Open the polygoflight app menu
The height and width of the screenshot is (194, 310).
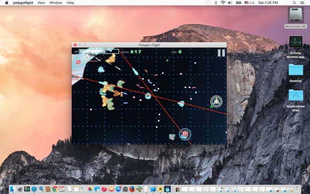(x=23, y=3)
